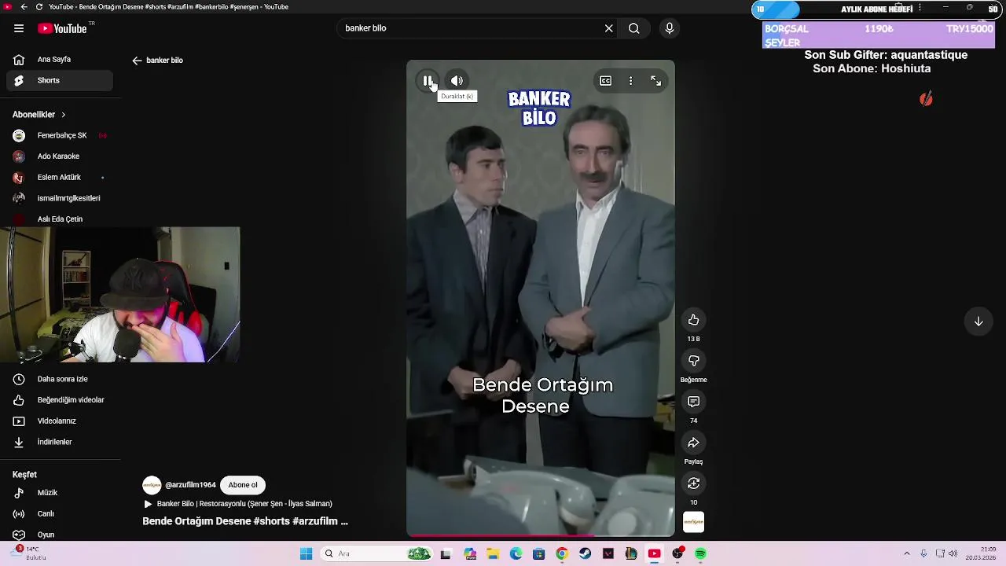
Task: Open Chrome from the taskbar
Action: pos(561,554)
